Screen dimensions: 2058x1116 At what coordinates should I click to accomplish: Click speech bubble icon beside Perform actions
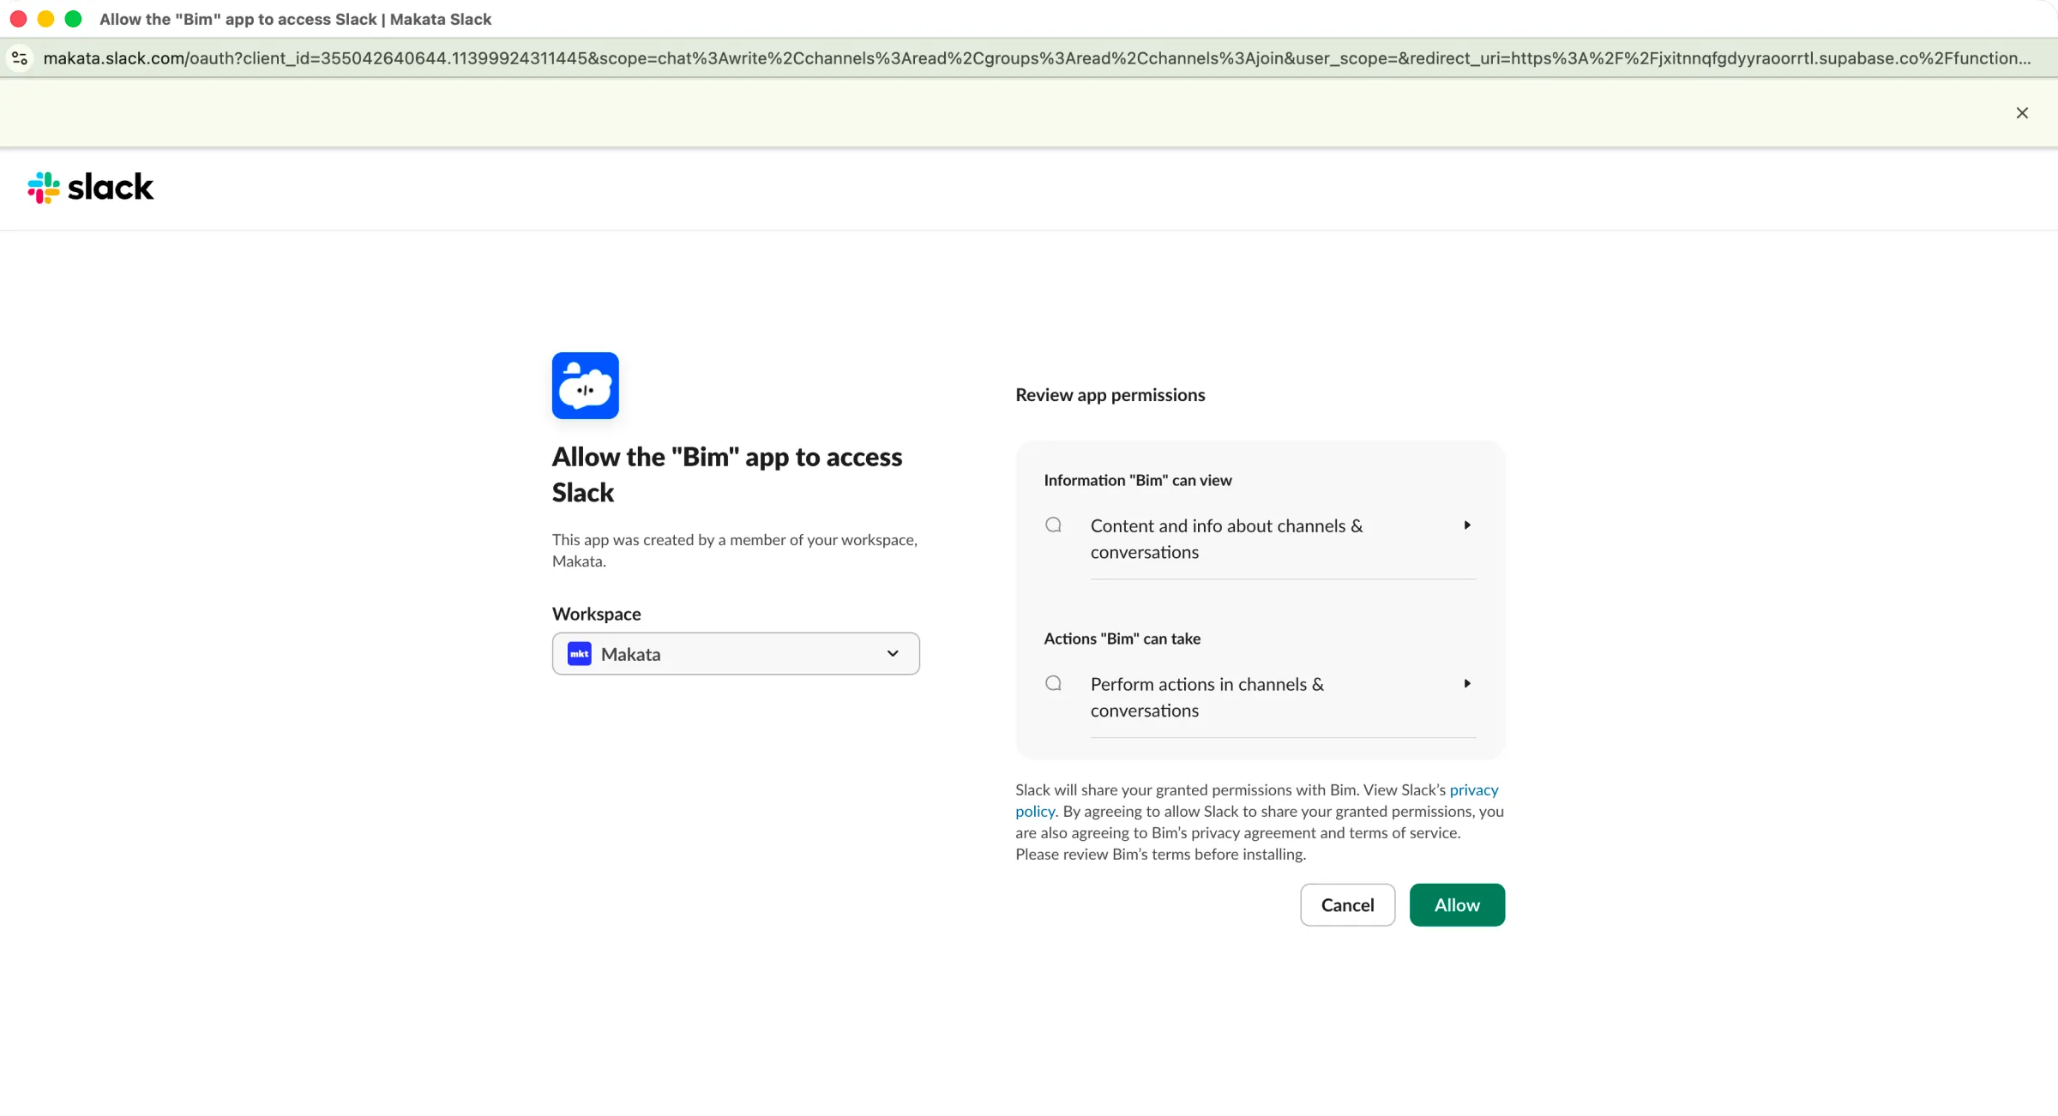tap(1053, 684)
